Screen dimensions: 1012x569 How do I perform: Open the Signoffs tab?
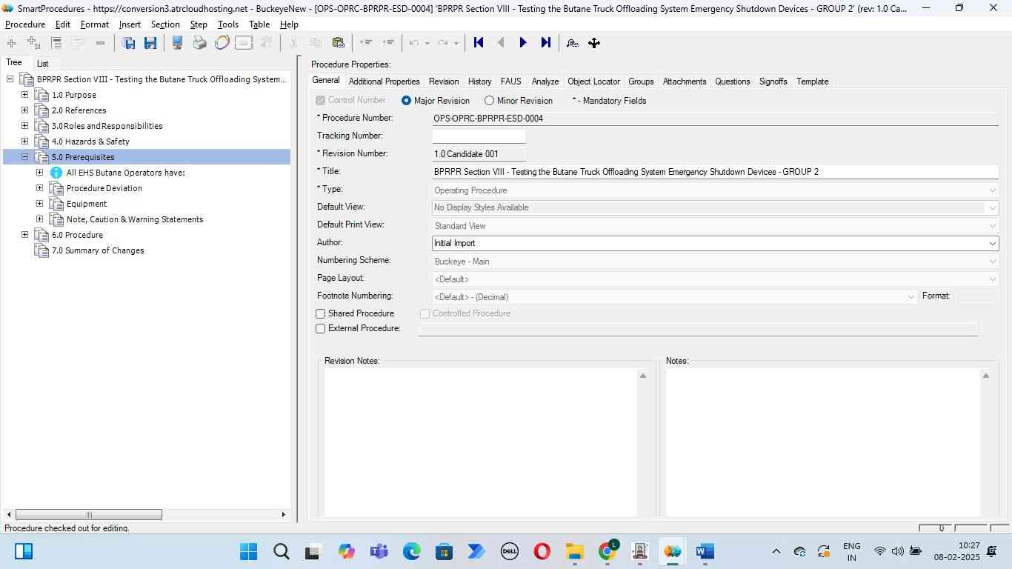(773, 81)
